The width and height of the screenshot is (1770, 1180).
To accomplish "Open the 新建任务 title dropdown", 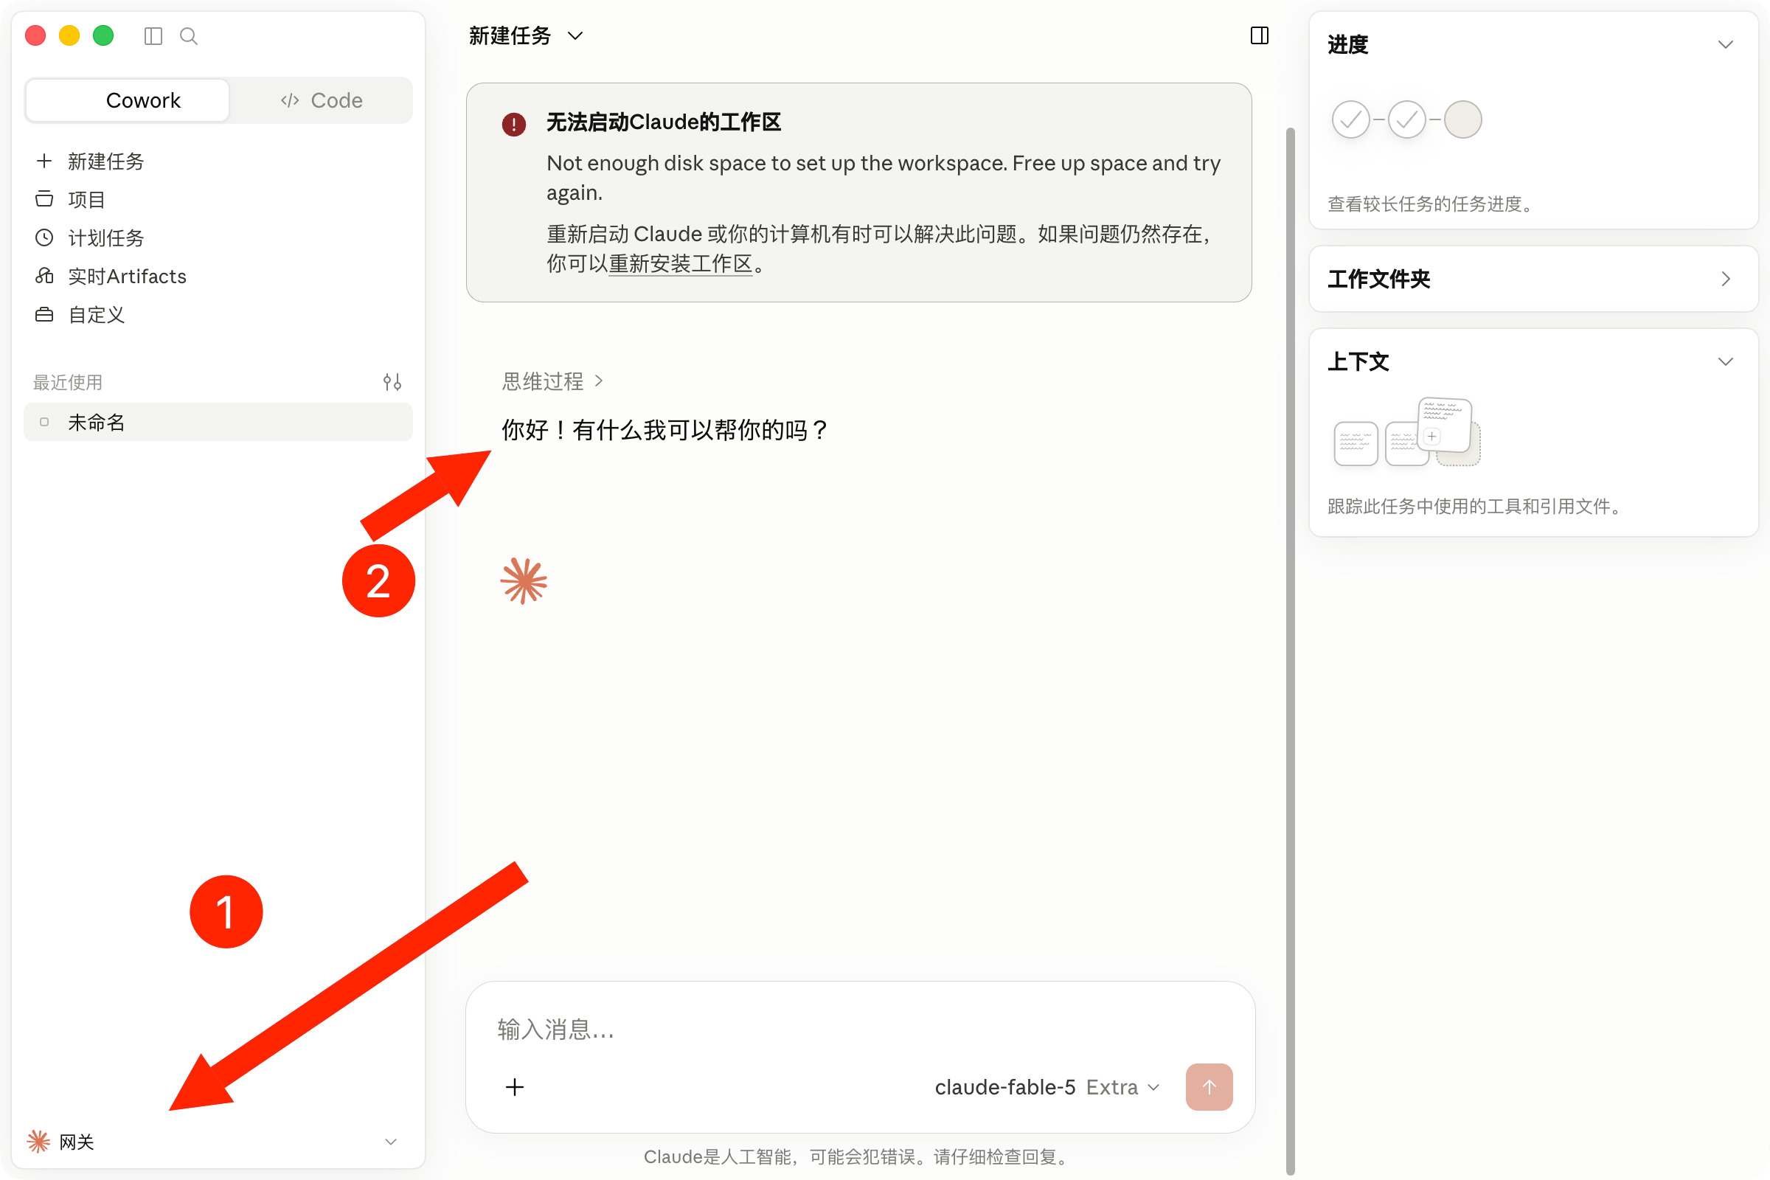I will pyautogui.click(x=526, y=35).
